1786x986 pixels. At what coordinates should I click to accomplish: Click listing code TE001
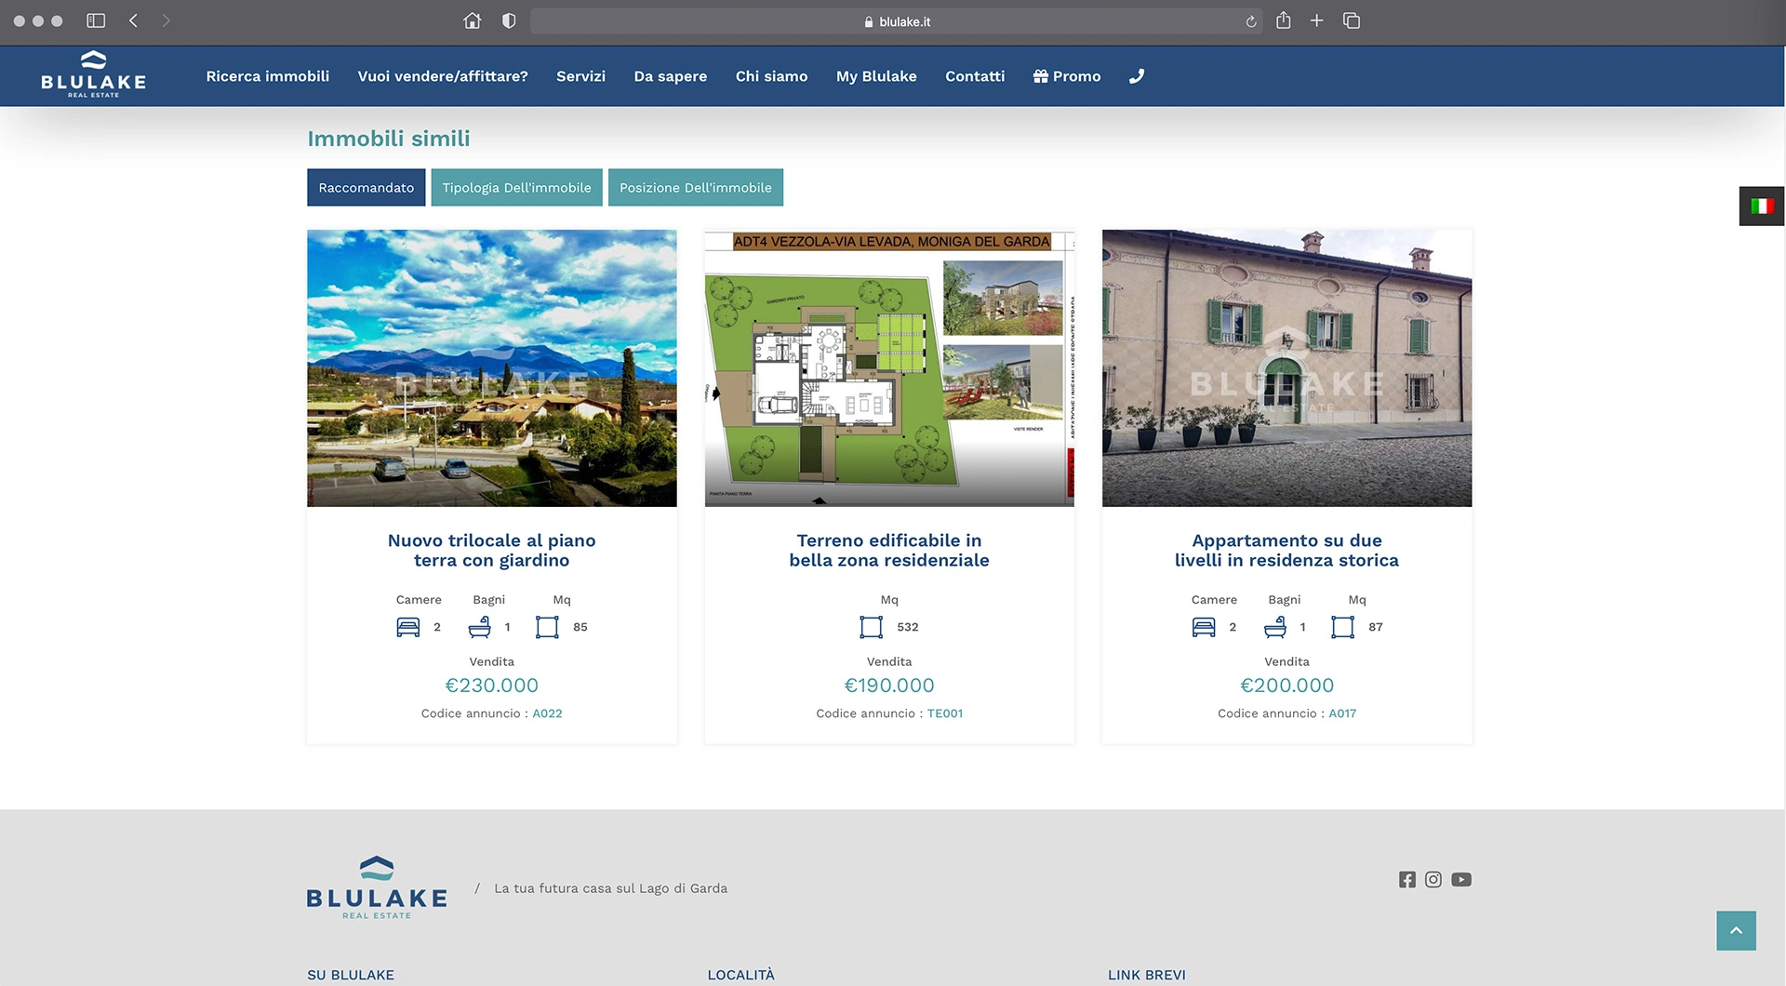tap(945, 713)
